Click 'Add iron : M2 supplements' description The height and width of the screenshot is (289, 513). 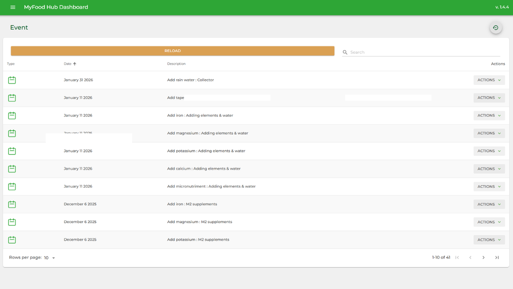click(192, 204)
